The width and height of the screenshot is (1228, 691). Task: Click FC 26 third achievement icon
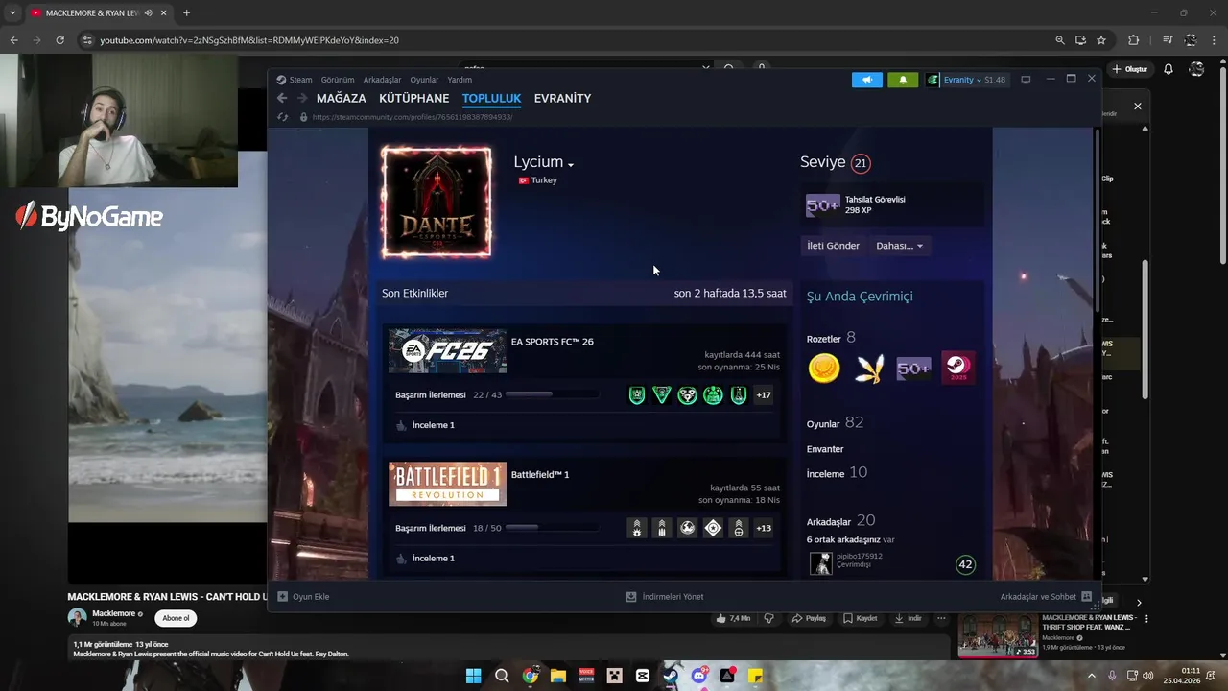[688, 395]
